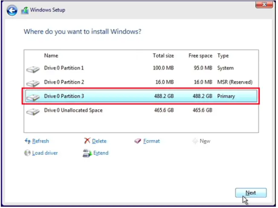
Task: Open the Load driver link
Action: 45,153
